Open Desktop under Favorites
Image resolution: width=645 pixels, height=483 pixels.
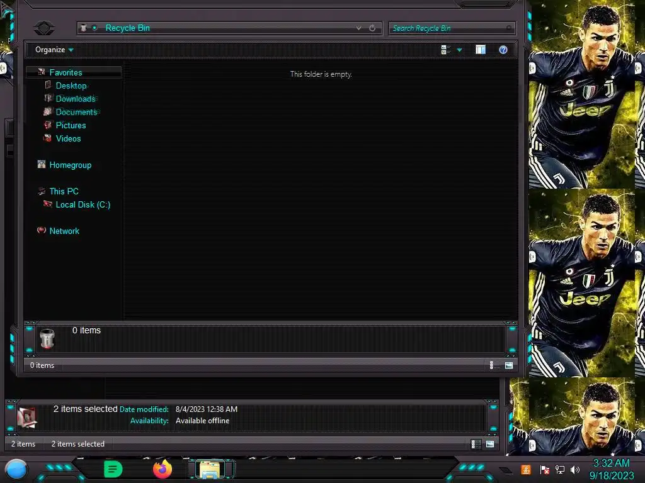(x=71, y=86)
